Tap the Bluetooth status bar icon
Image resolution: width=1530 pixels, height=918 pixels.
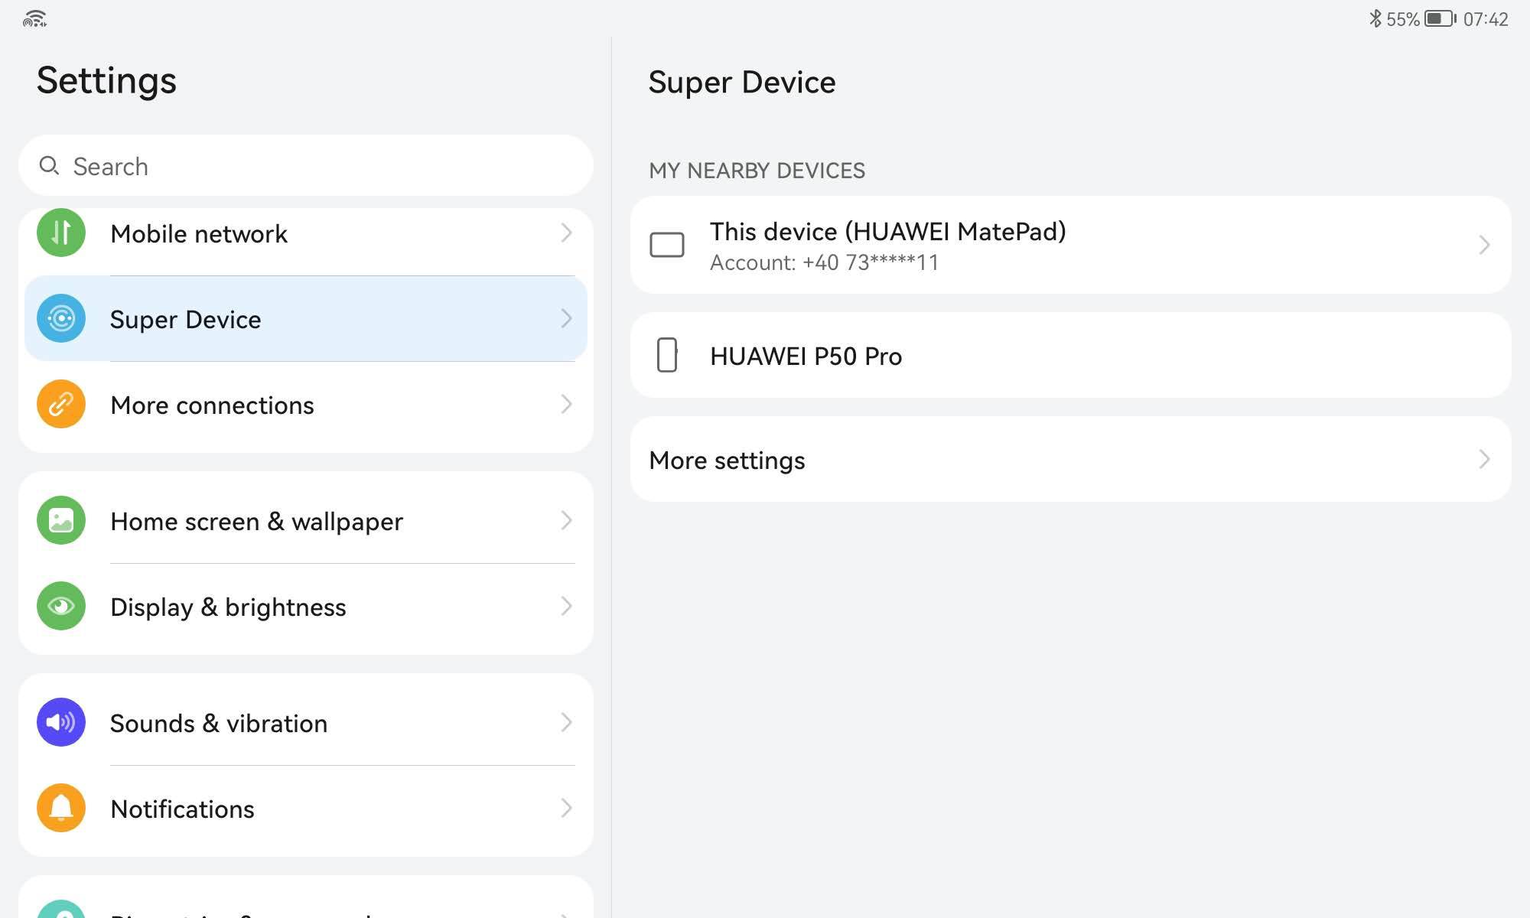pos(1375,18)
